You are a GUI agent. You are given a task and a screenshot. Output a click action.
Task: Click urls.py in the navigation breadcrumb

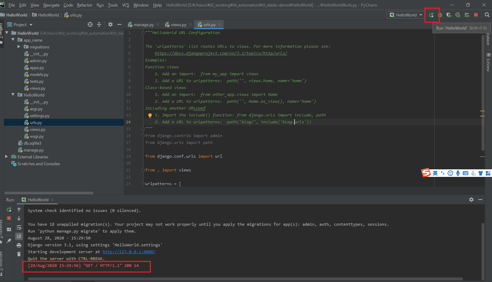tap(73, 15)
